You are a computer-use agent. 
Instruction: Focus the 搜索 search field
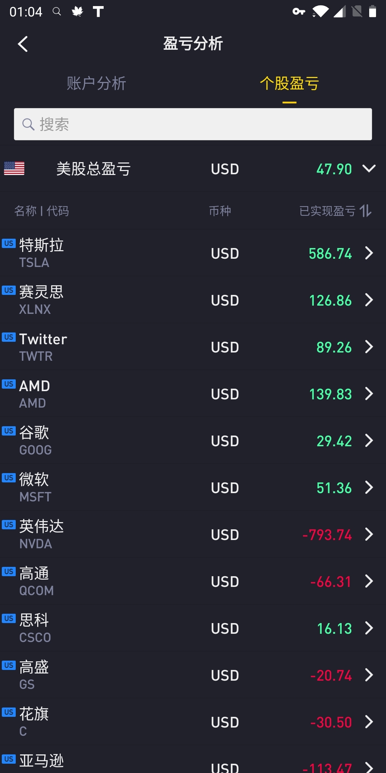pyautogui.click(x=193, y=124)
